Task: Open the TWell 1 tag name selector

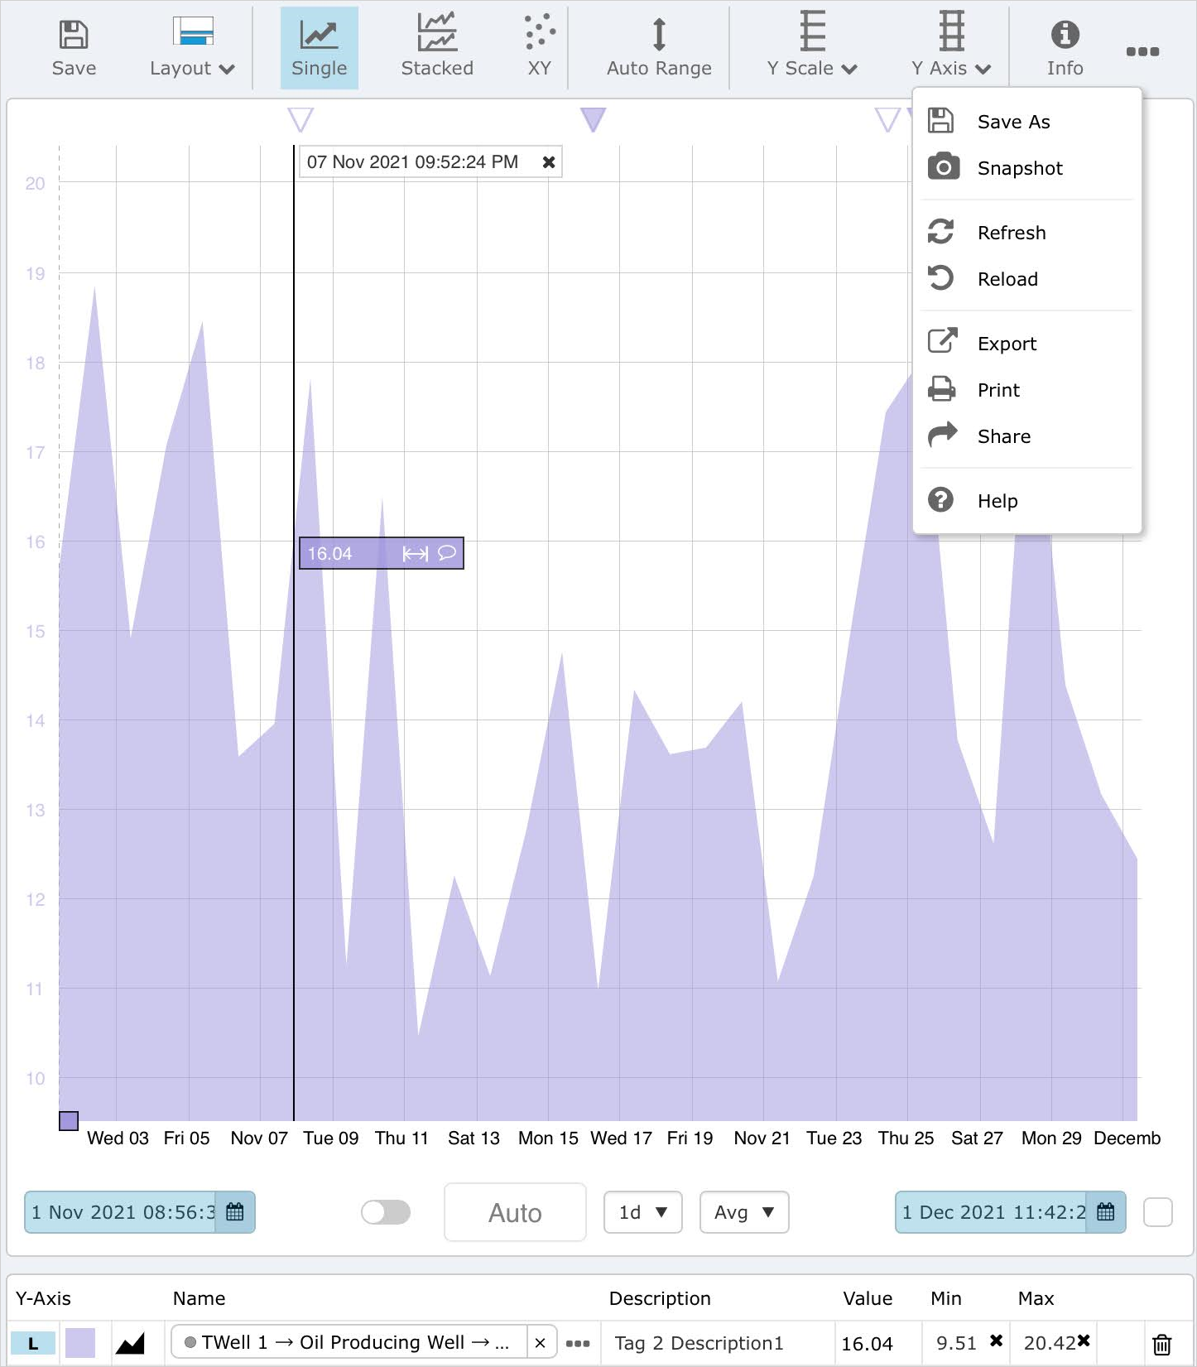Action: 349,1343
